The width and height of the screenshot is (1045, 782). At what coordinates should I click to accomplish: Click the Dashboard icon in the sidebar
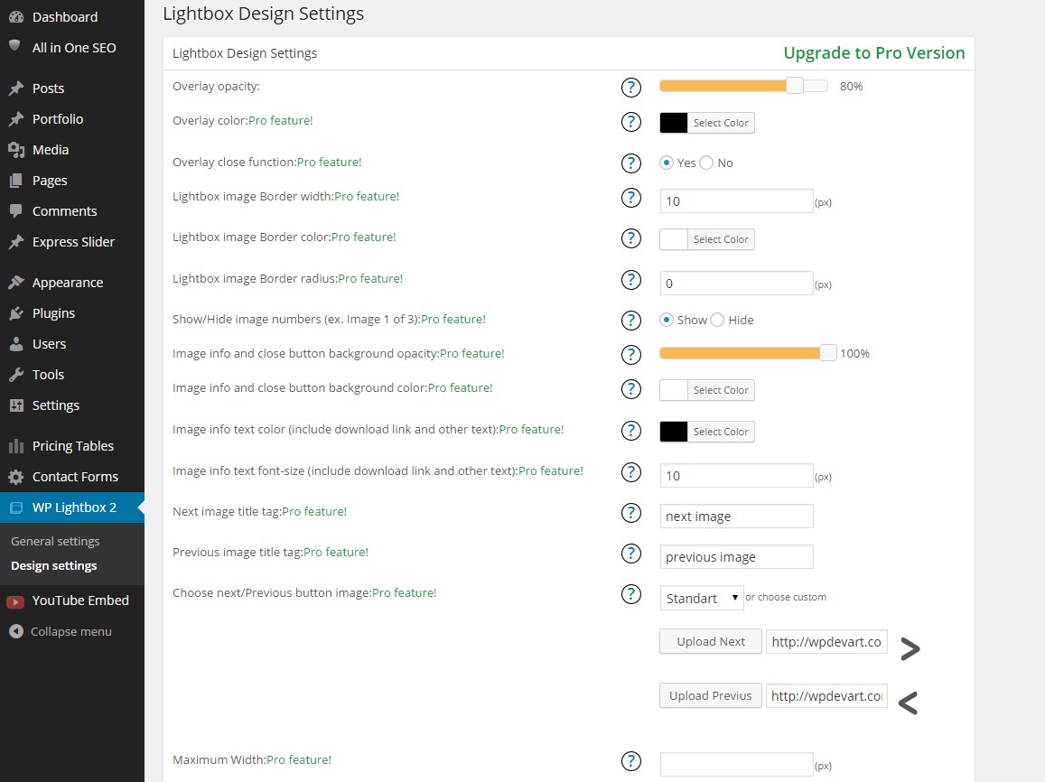[16, 16]
